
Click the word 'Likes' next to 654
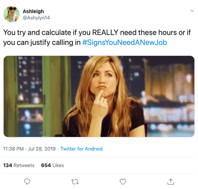tap(58, 165)
